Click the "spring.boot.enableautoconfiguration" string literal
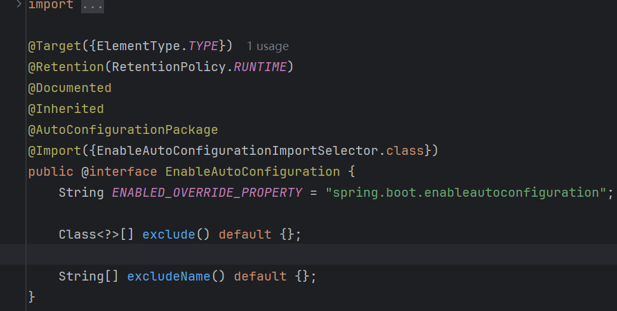This screenshot has width=617, height=311. (465, 192)
